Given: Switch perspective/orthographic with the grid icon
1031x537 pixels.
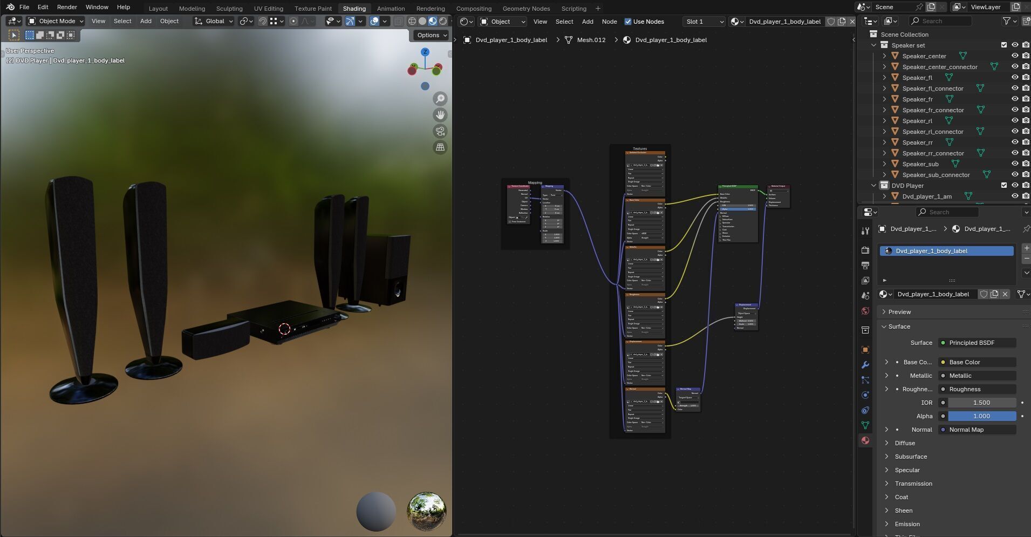Looking at the screenshot, I should [x=440, y=147].
